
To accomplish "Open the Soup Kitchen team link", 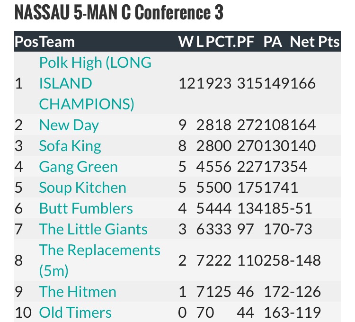I will tap(82, 188).
